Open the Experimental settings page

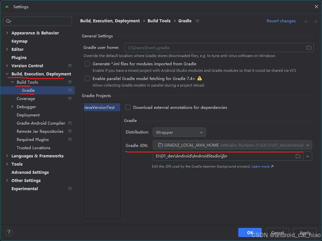25,189
